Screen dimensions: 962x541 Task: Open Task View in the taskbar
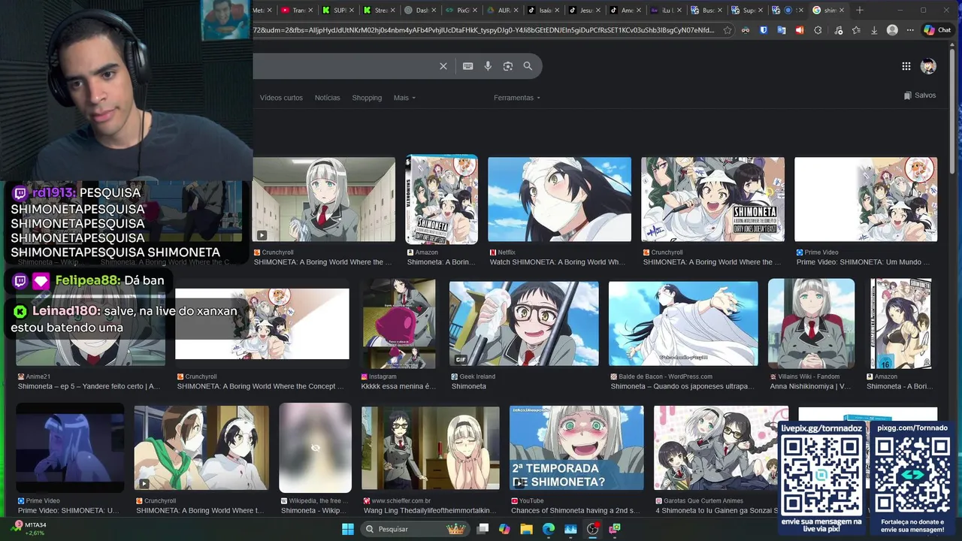483,529
